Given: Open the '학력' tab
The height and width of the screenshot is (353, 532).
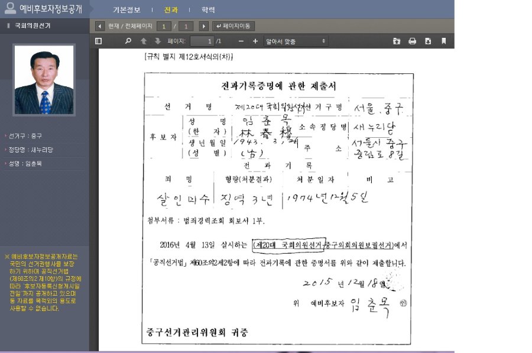Looking at the screenshot, I should [208, 10].
